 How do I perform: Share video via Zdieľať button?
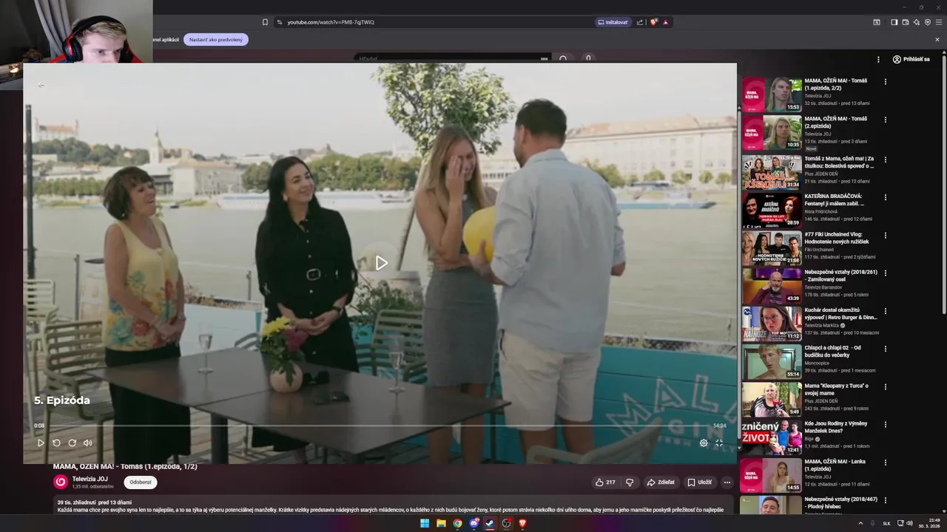click(x=661, y=482)
